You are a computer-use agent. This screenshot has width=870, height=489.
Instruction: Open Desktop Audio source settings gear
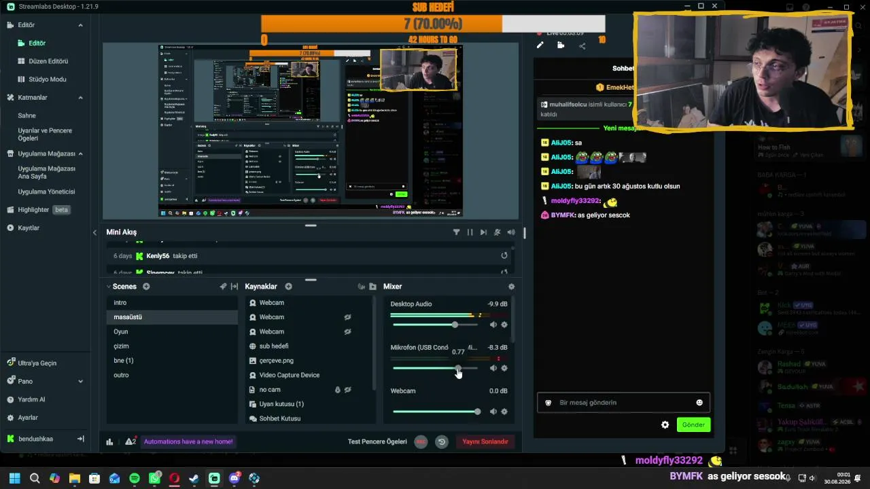tap(504, 325)
